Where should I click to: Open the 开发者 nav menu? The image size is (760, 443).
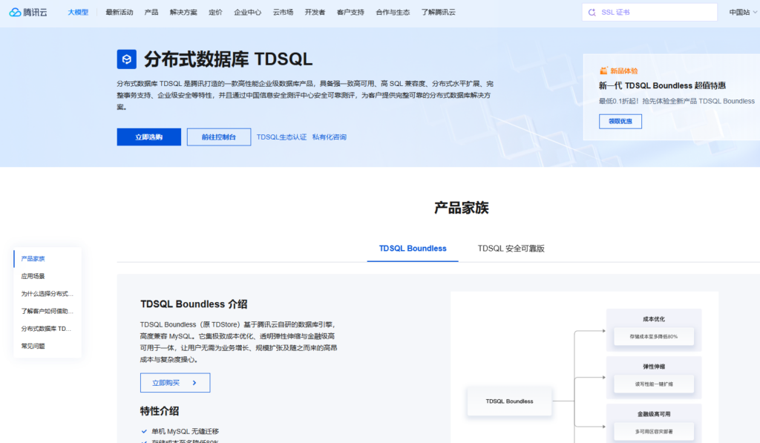coord(315,12)
